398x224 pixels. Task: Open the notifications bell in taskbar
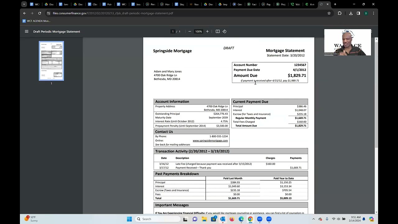[364, 219]
